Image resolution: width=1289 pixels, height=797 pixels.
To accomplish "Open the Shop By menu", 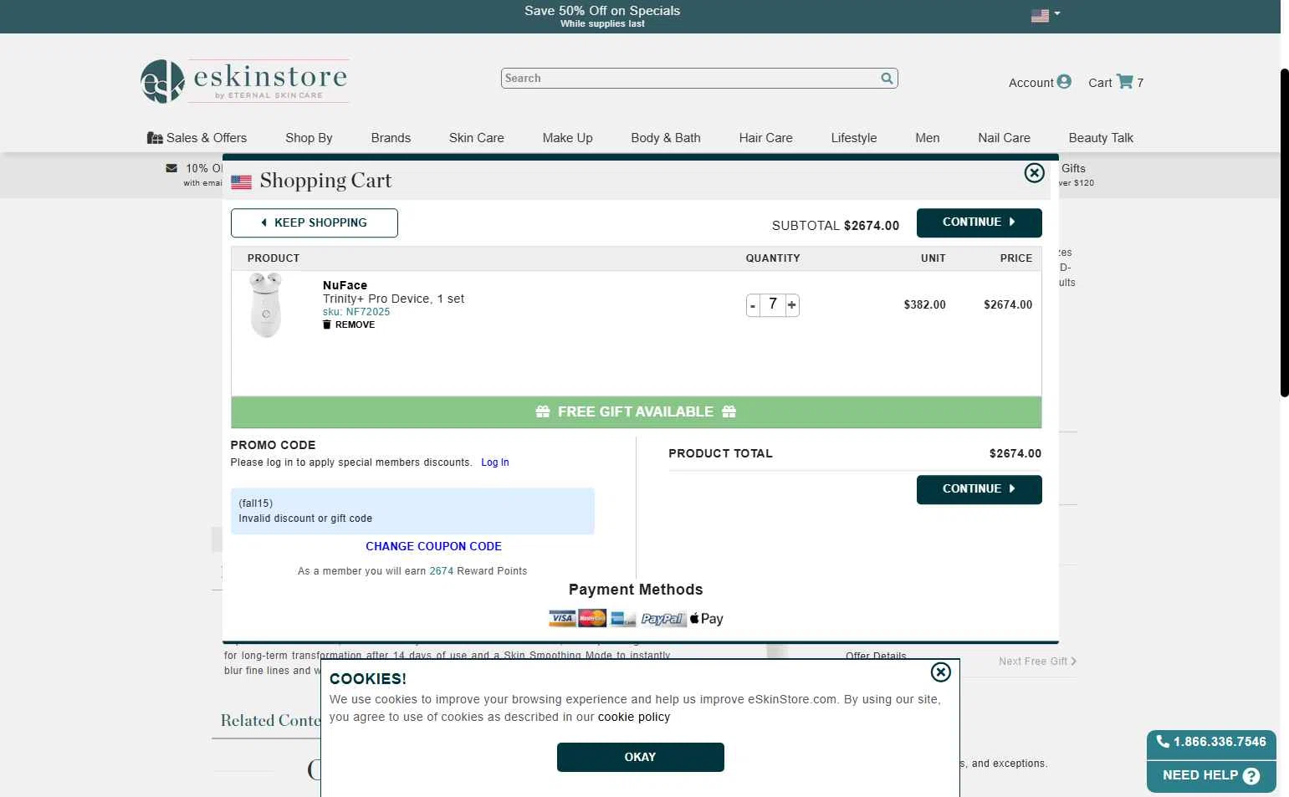I will pos(309,138).
